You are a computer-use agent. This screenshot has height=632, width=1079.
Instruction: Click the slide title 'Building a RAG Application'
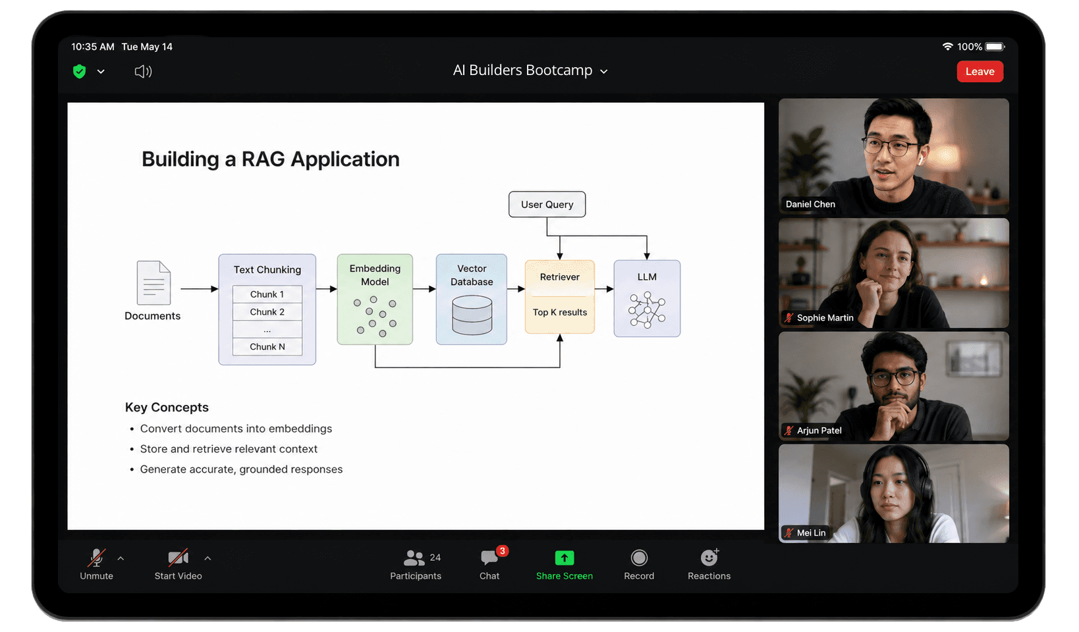271,159
